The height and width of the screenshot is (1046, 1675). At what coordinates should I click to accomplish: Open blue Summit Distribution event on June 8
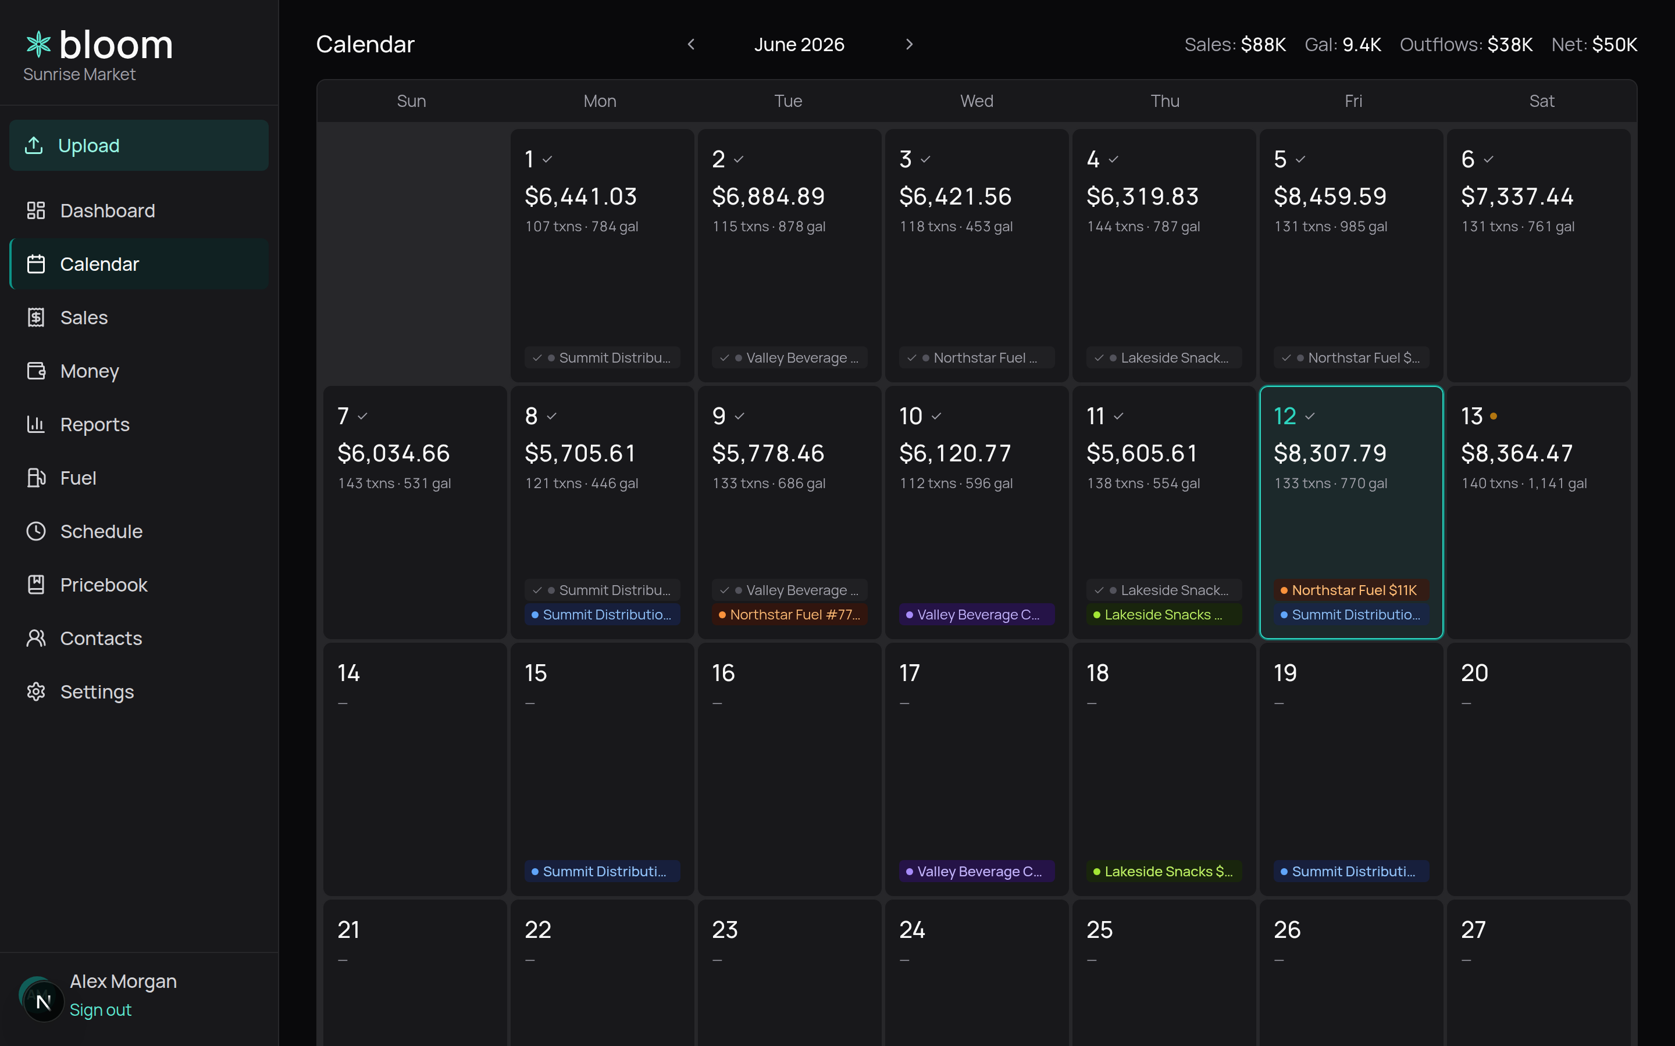(x=602, y=614)
